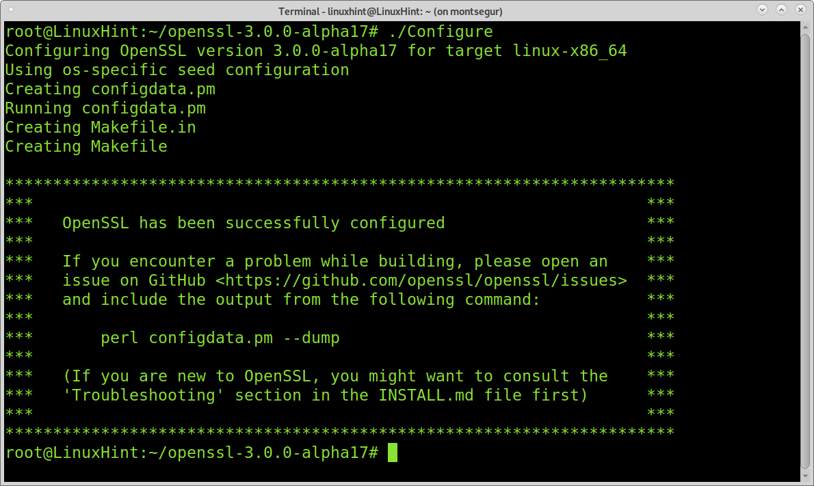
Task: Click the up-chevron unshade button in titlebar
Action: tap(780, 10)
